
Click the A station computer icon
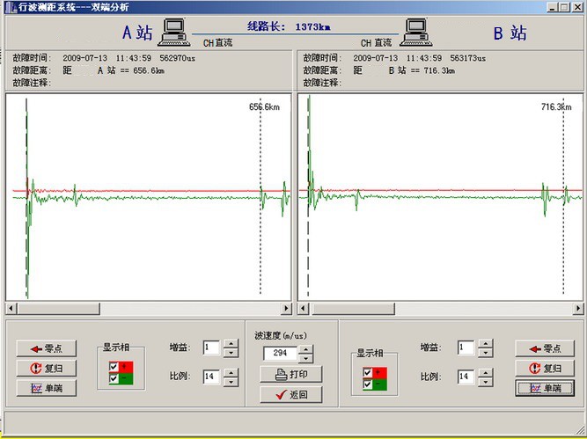(173, 33)
